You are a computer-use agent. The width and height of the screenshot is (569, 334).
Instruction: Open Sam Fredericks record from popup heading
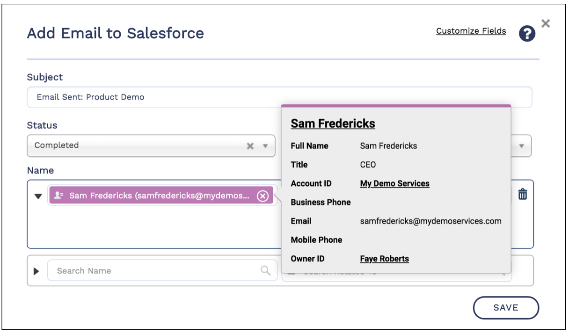tap(333, 123)
